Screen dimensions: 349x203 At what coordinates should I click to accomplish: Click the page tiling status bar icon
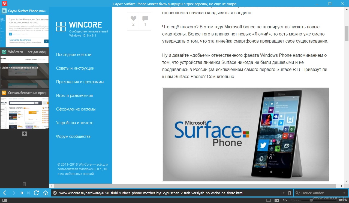pyautogui.click(x=269, y=200)
